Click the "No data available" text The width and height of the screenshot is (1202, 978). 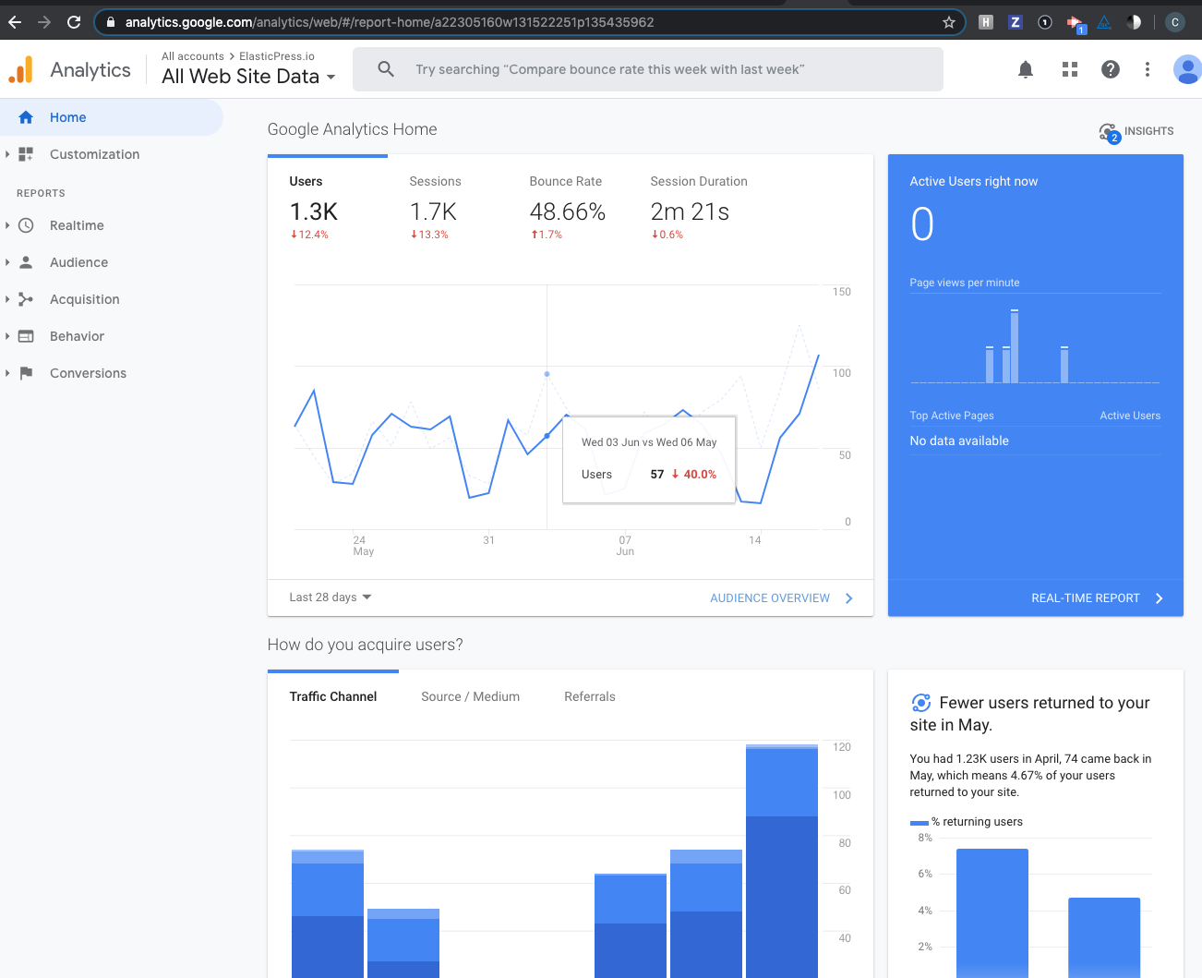[959, 441]
